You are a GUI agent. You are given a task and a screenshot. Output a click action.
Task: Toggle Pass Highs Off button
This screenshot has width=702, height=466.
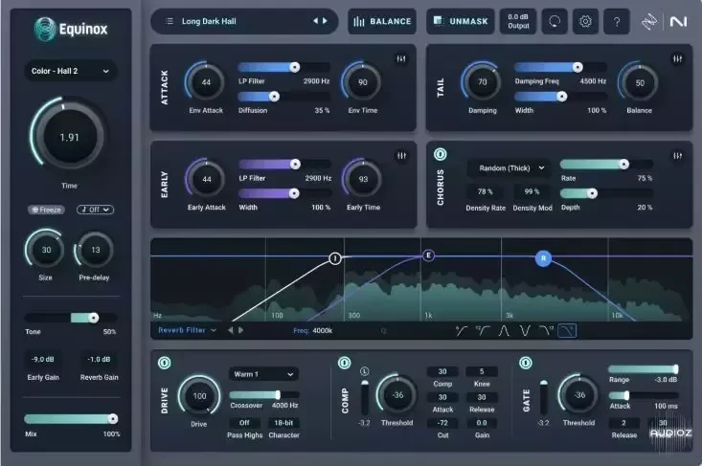244,423
